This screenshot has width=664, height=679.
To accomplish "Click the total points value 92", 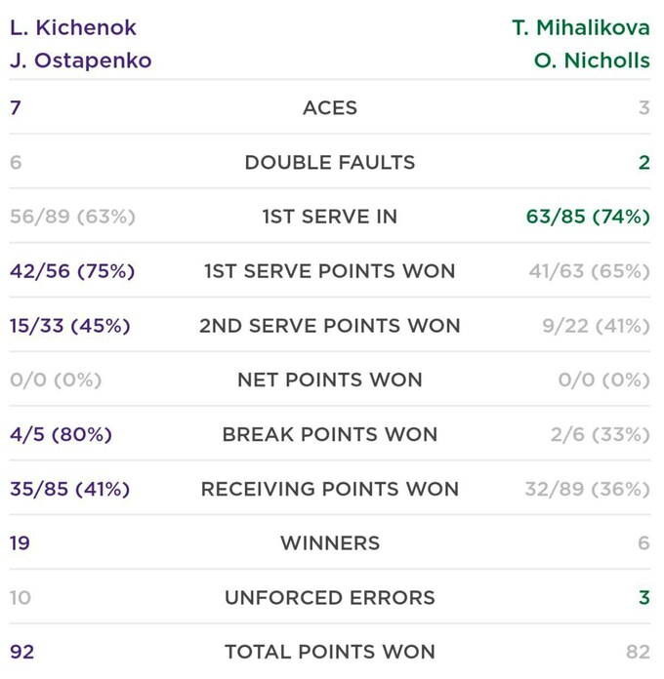I will tap(22, 652).
